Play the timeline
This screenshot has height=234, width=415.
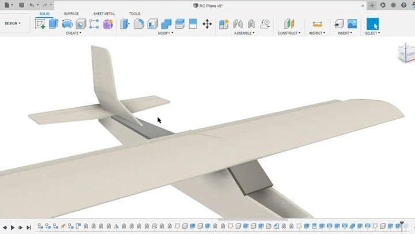[13, 227]
